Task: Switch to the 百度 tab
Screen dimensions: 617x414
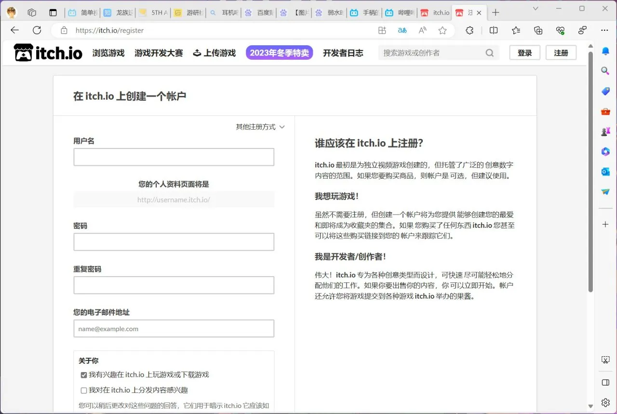Action: 258,13
